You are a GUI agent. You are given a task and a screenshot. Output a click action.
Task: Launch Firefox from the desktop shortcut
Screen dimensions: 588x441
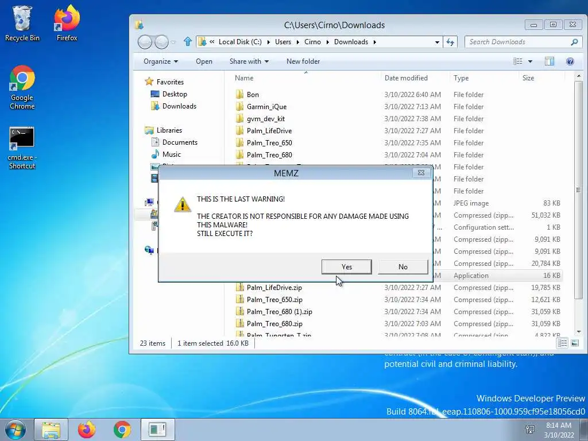(67, 23)
